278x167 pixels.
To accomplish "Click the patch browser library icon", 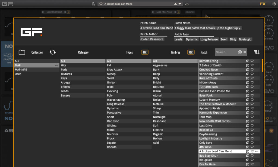I will (93, 4).
